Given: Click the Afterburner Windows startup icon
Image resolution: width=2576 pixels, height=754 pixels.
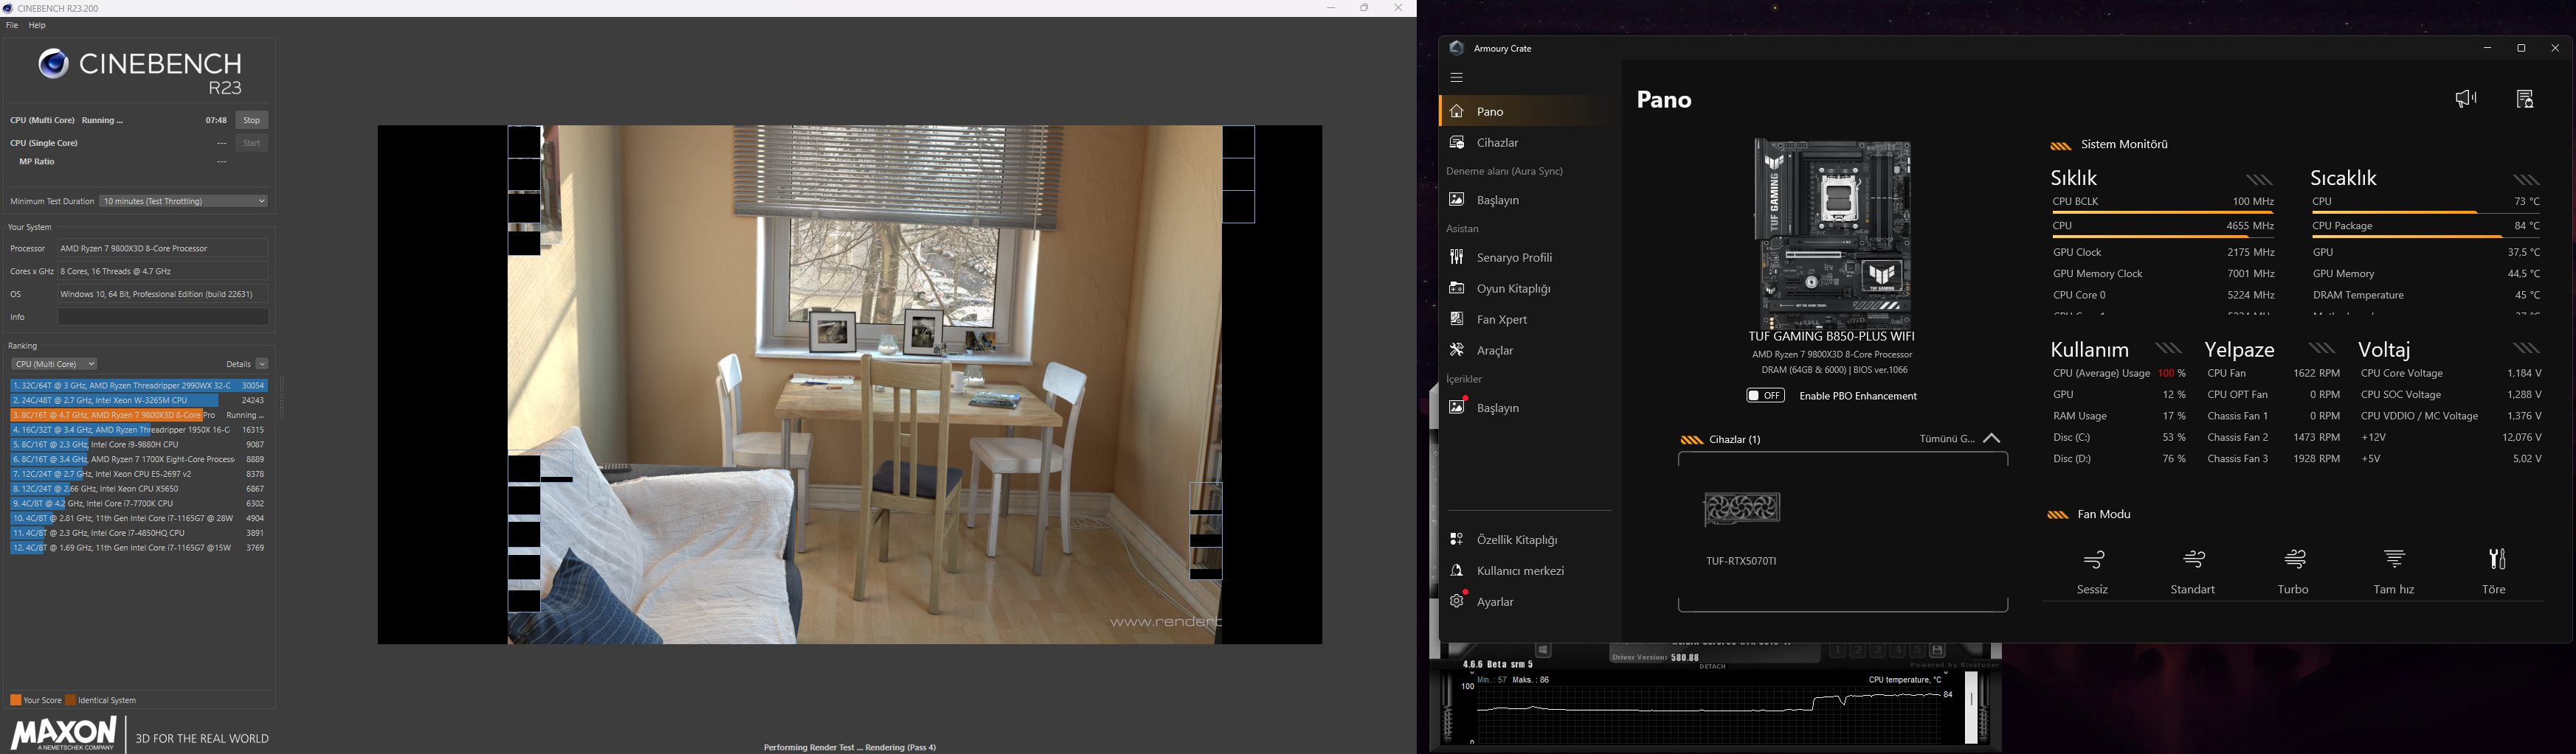Looking at the screenshot, I should pyautogui.click(x=1543, y=651).
